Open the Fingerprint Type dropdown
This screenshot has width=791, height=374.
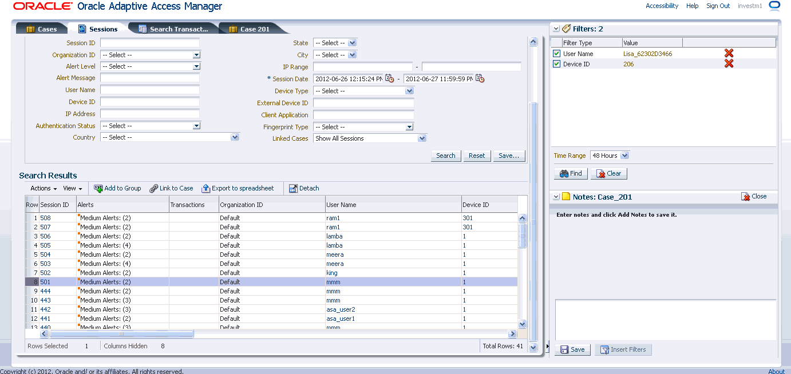pos(409,127)
